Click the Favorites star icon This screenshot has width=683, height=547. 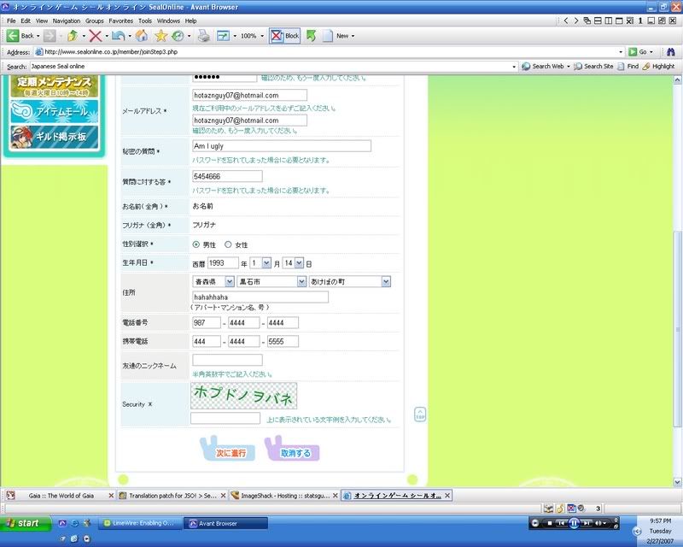click(x=160, y=36)
